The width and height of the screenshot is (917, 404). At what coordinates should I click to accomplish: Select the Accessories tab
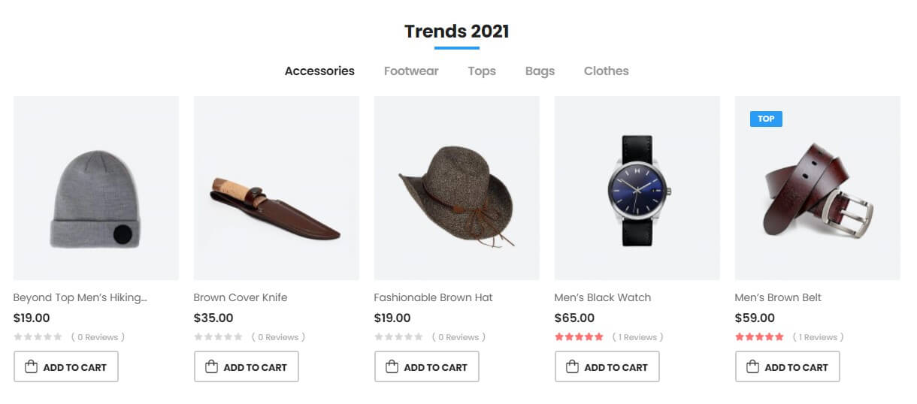click(x=319, y=71)
